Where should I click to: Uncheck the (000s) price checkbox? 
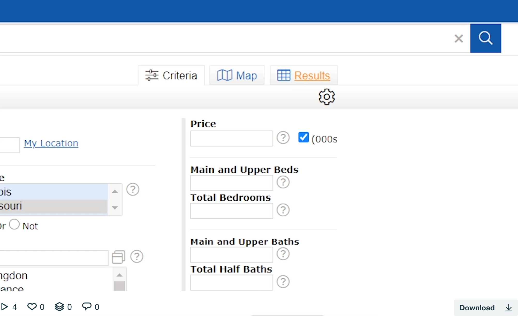(x=303, y=137)
